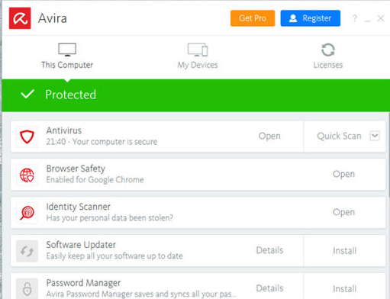390x299 pixels.
Task: Close the Avira window
Action: [381, 18]
